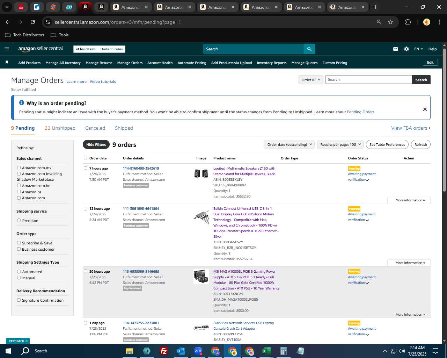Screen dimensions: 447x358
Task: Open View FBA orders link
Action: pyautogui.click(x=411, y=128)
